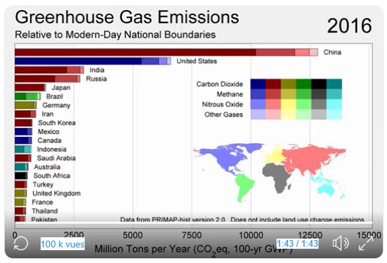Click the green Methane swatch

coord(304,94)
